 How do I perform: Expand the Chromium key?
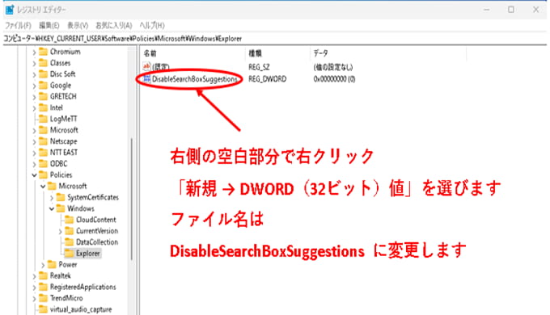(x=34, y=52)
